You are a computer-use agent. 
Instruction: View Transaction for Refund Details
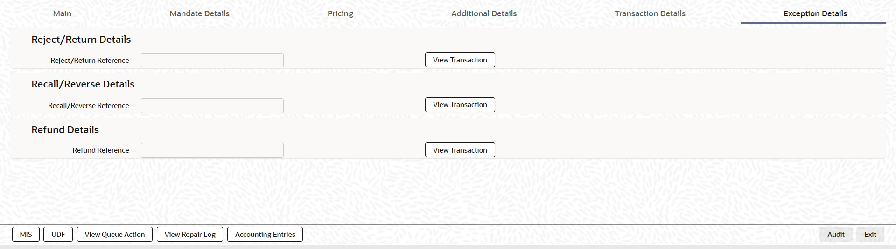click(x=460, y=150)
